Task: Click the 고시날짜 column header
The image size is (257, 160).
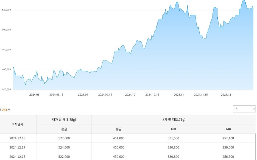Action: pos(17,124)
